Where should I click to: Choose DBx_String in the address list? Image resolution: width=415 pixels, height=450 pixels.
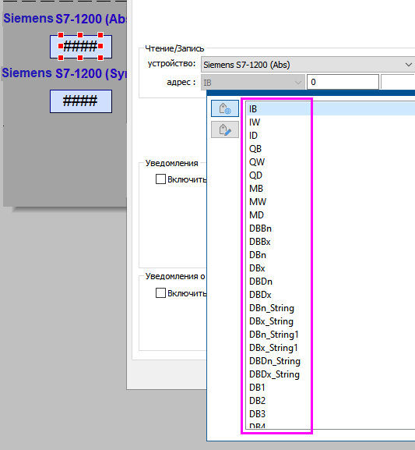(x=331, y=321)
